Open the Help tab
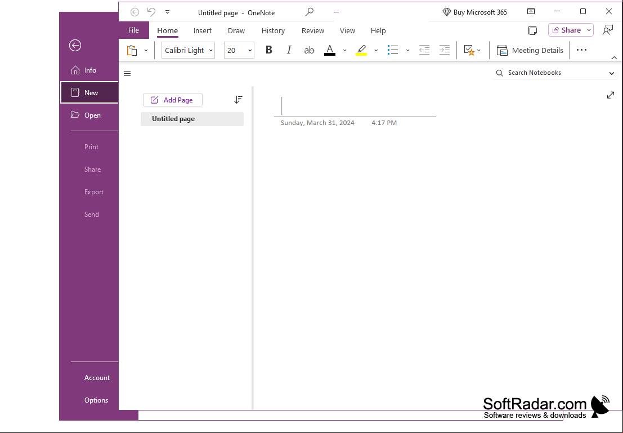The width and height of the screenshot is (623, 433). click(x=378, y=30)
